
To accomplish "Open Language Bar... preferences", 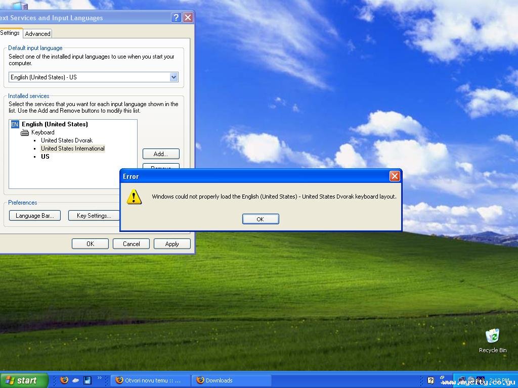I will point(35,215).
